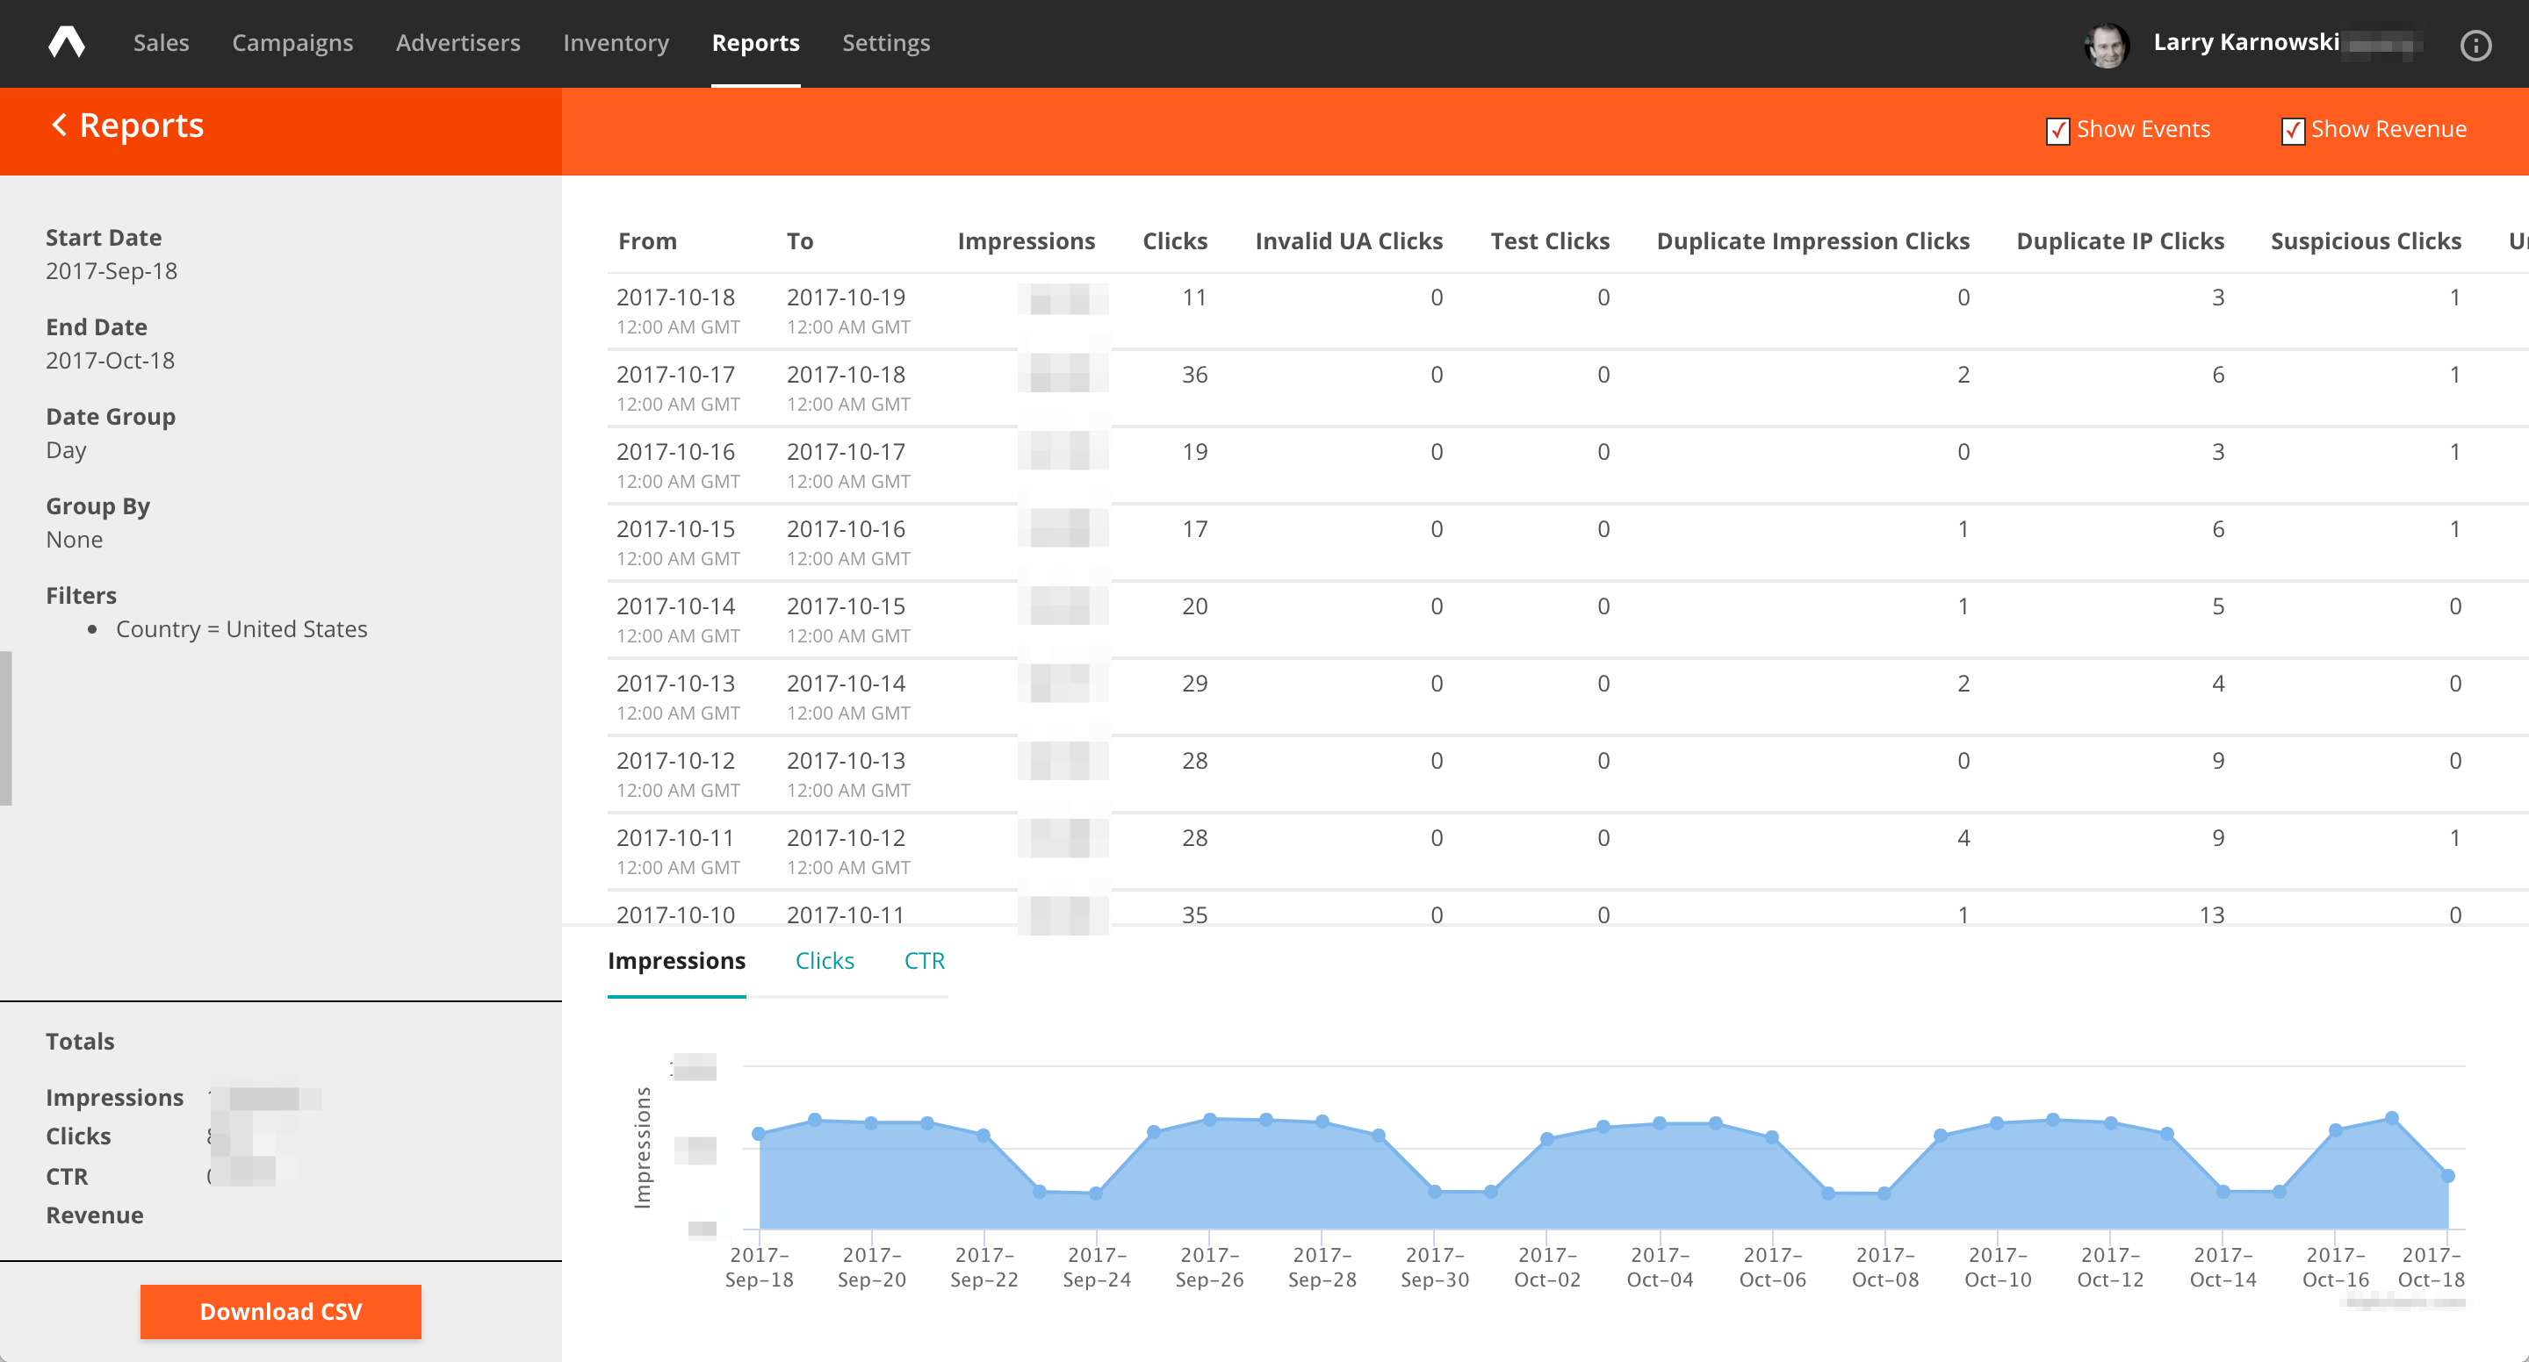Image resolution: width=2529 pixels, height=1362 pixels.
Task: Go to the Campaigns section
Action: pyautogui.click(x=292, y=42)
